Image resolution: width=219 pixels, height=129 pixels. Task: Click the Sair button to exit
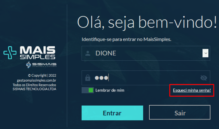coord(180,113)
